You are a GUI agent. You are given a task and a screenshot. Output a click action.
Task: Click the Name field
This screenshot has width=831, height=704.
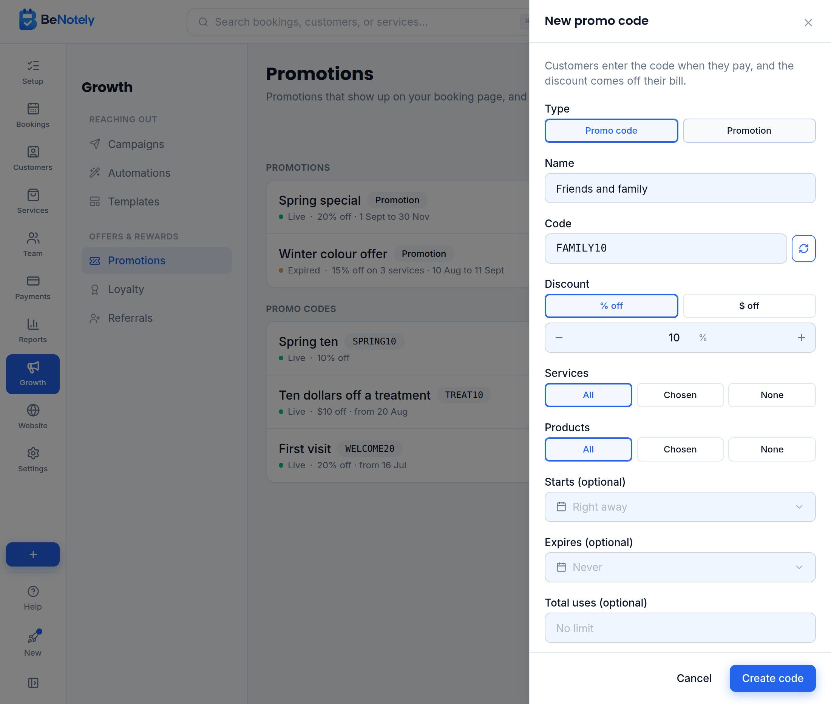coord(680,188)
